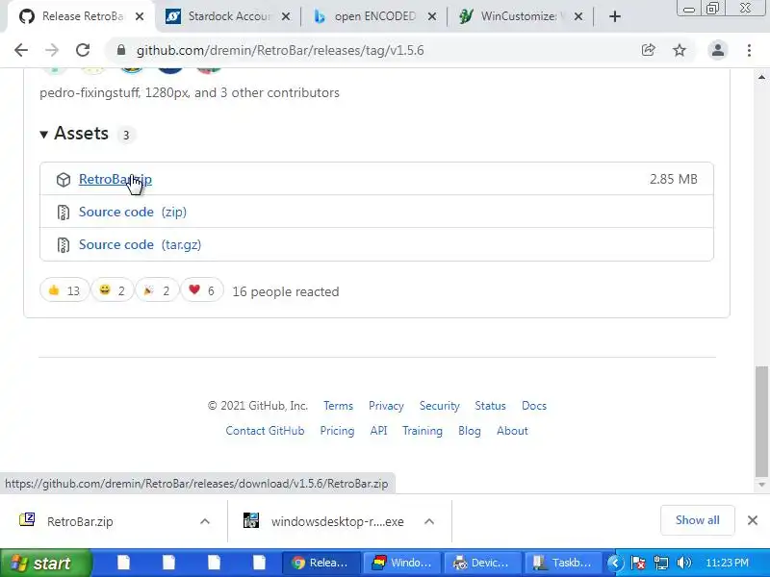Toggle the party popper reaction
The image size is (770, 577).
157,290
